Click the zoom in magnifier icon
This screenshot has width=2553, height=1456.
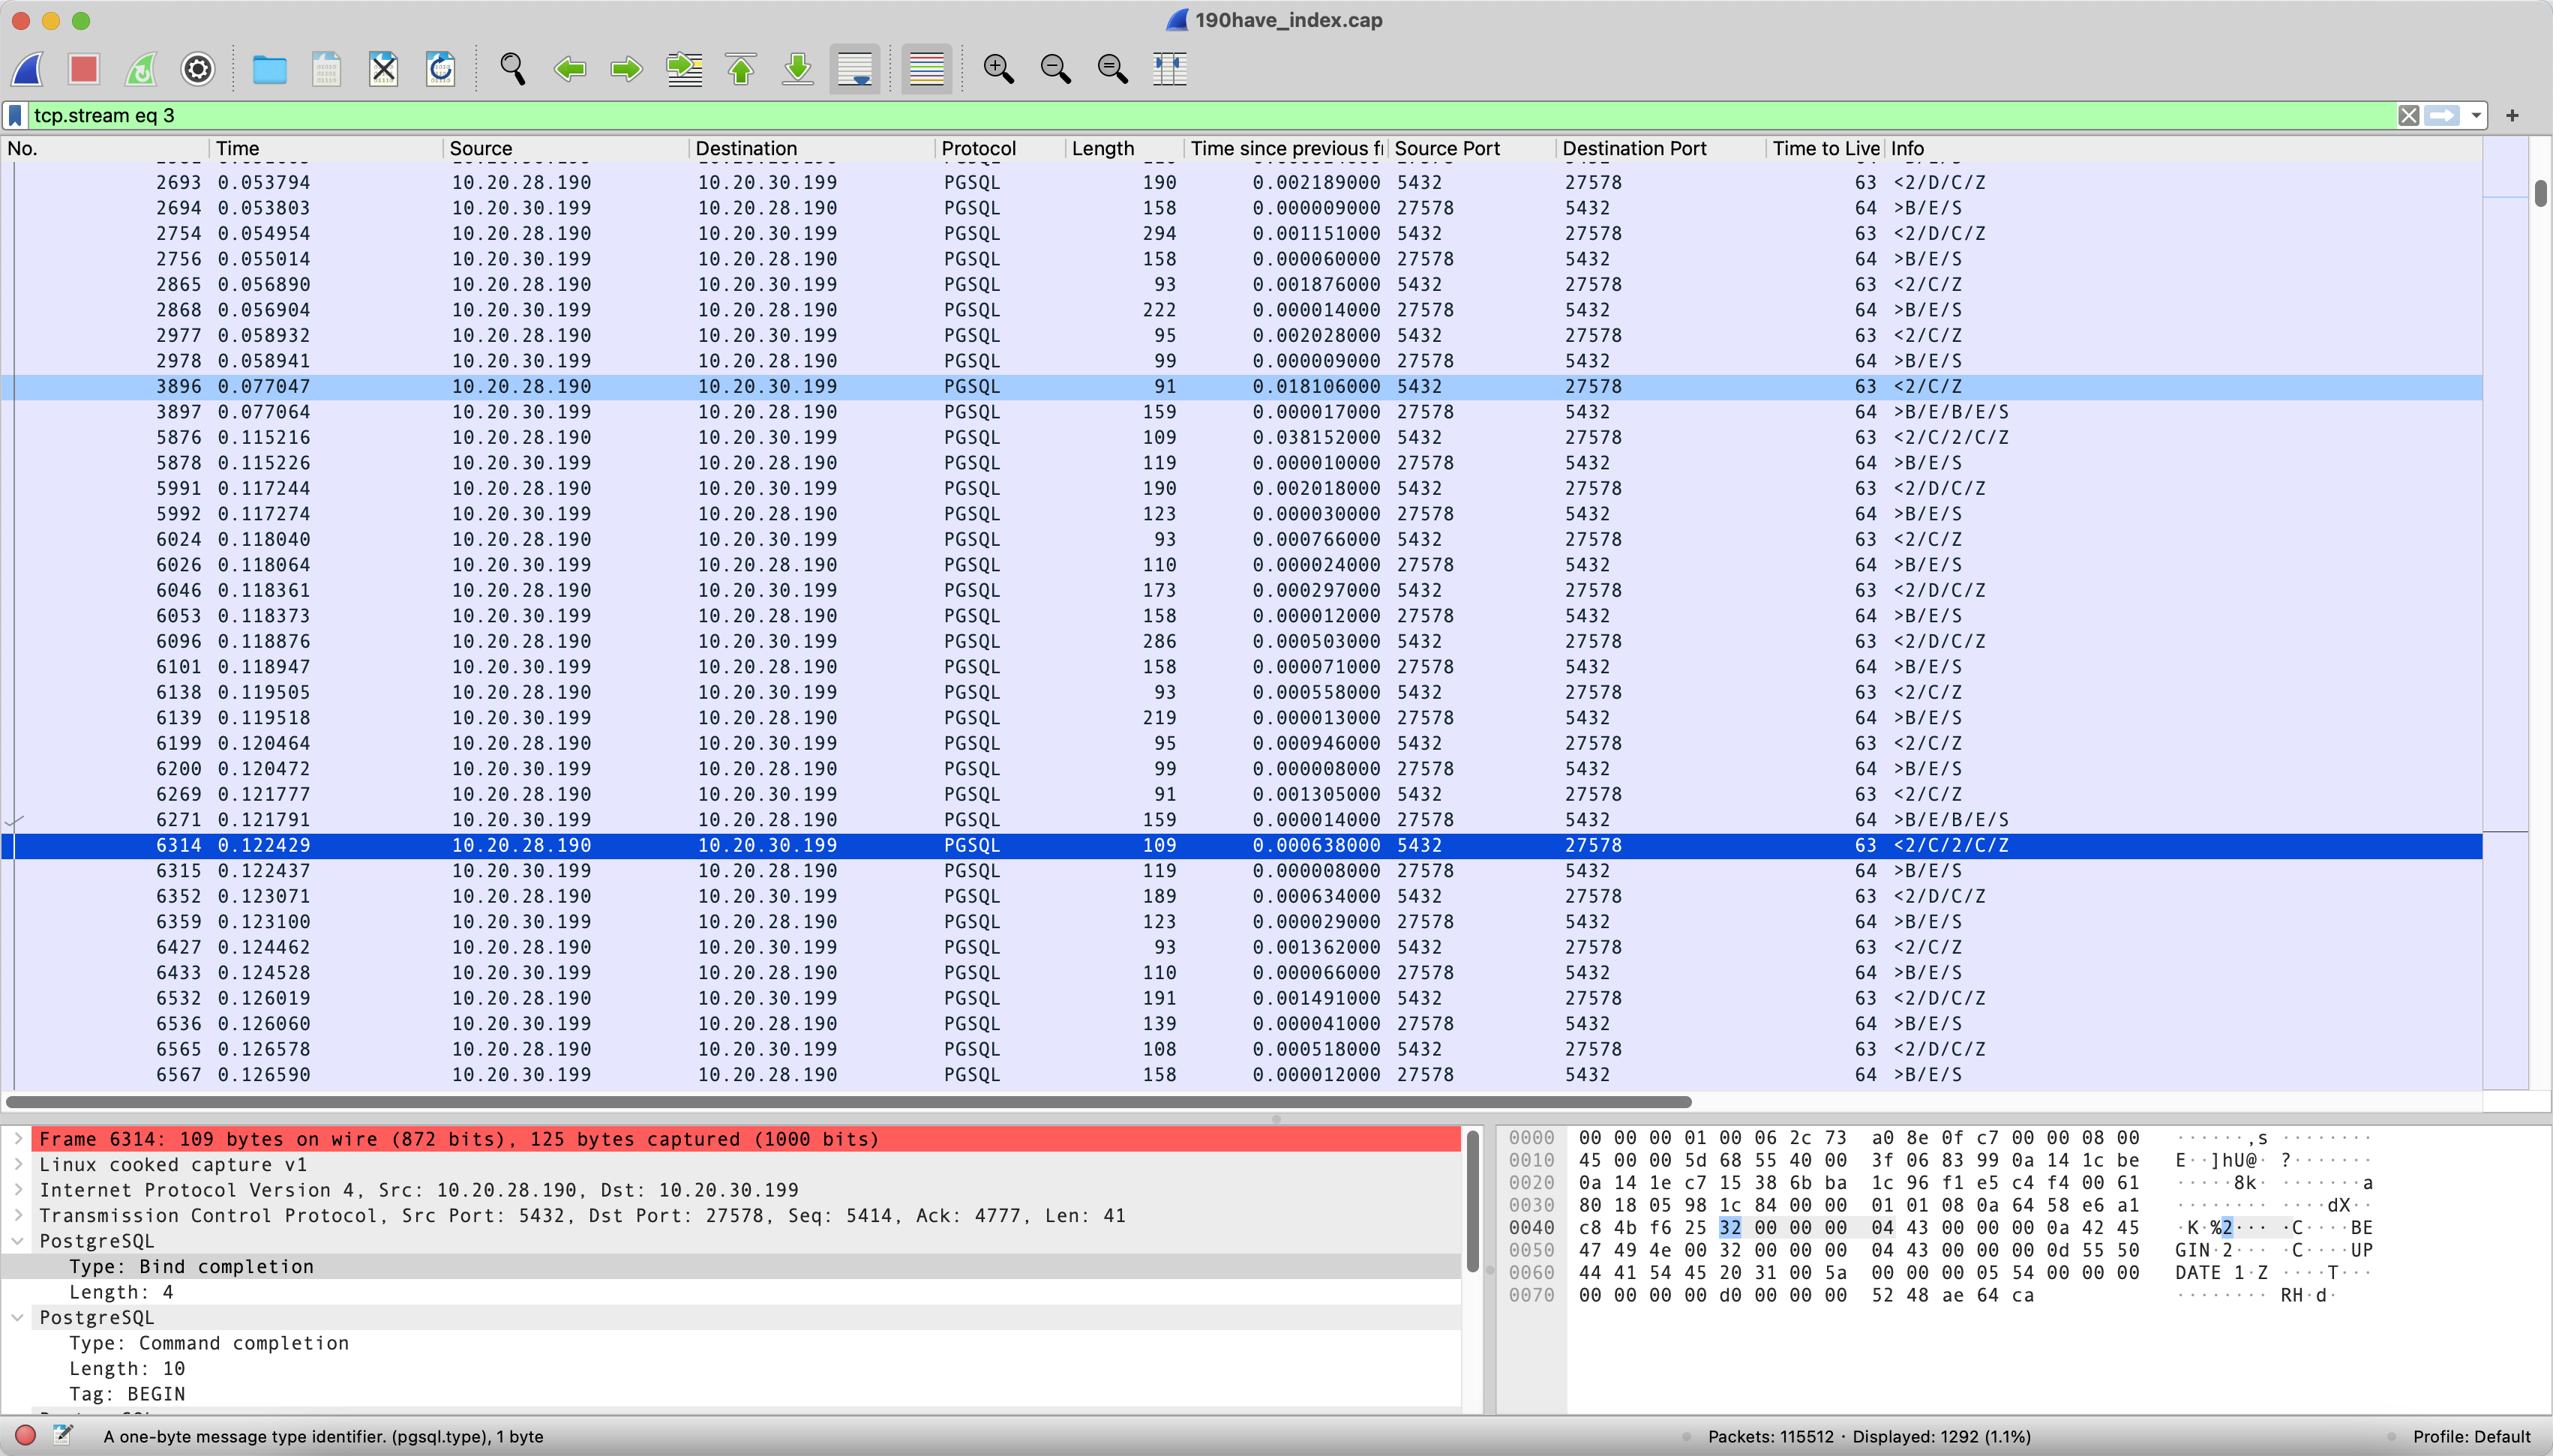coord(998,69)
